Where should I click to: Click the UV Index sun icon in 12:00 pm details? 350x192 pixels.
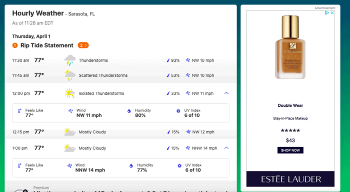178,111
